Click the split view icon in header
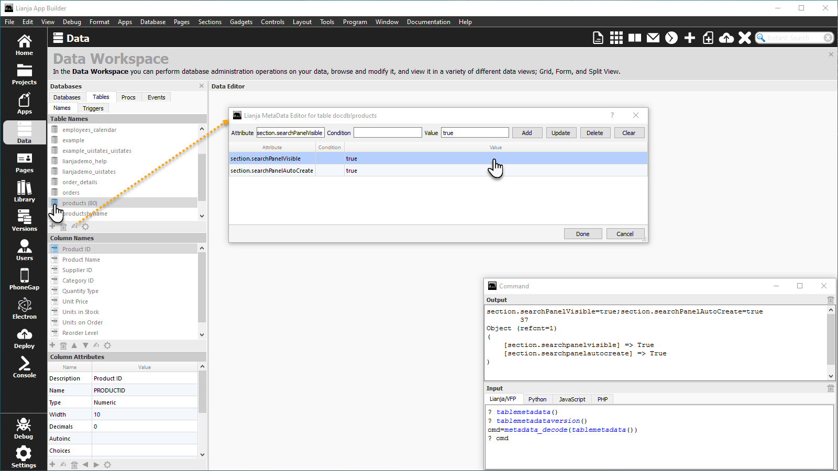 coord(635,38)
